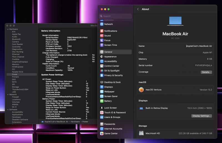222x143 pixels.
Task: Select Thunderbolt/USB4 in hardware tree
Action: (20, 89)
